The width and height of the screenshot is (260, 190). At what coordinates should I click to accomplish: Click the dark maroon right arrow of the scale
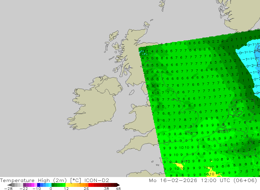118,185
